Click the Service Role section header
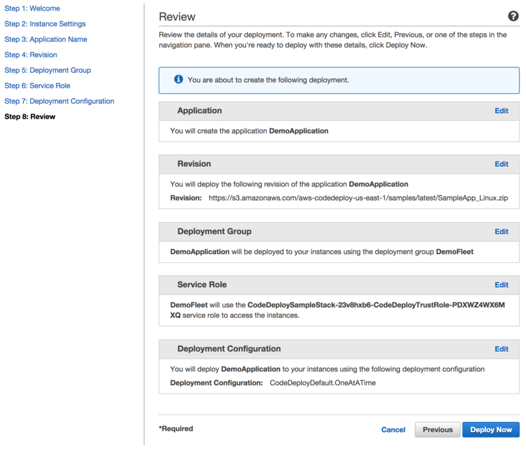 click(x=339, y=285)
